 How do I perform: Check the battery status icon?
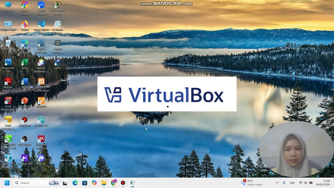click(x=311, y=183)
